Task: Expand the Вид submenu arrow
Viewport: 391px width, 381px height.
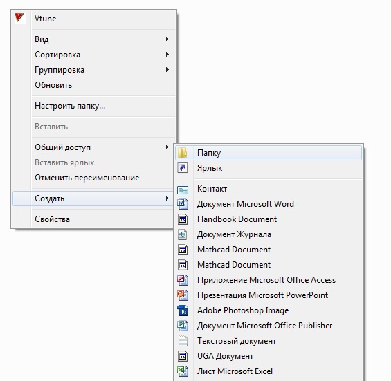Action: tap(167, 39)
